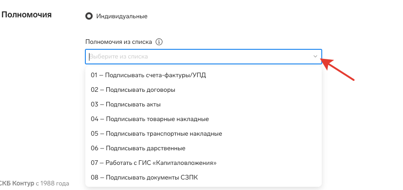Viewport: 403px width, 190px height.
Task: Click the с 1988 года footer text
Action: [52, 184]
